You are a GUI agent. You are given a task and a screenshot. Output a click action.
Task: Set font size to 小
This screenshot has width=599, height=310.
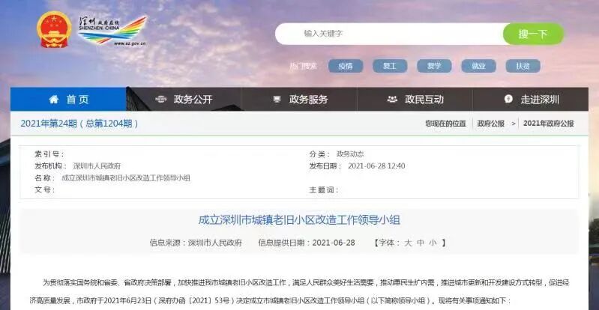(x=432, y=243)
